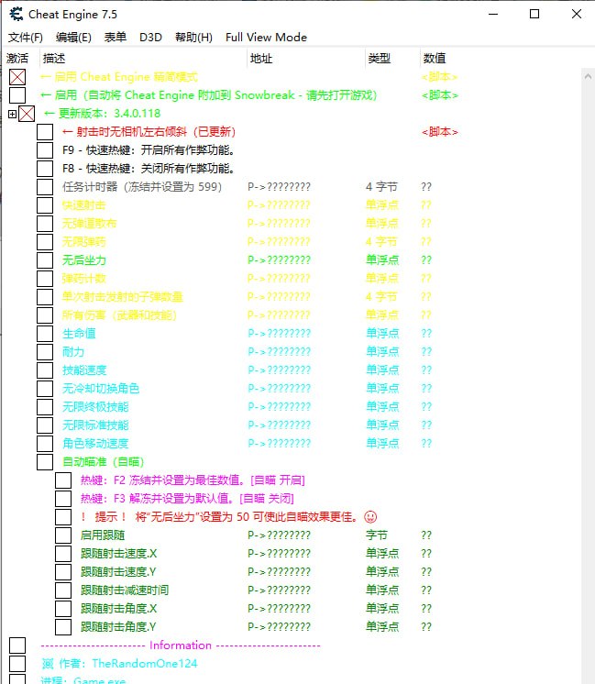This screenshot has width=595, height=684.
Task: Select the 任务计时器 address P->????????
Action: pos(280,187)
